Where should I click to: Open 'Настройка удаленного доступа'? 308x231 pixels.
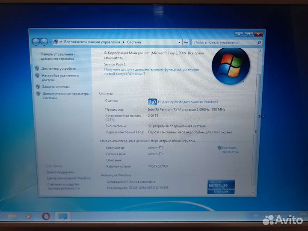(60, 78)
